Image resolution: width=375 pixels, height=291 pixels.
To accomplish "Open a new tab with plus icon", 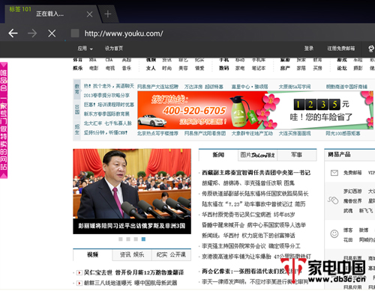I will 108,14.
